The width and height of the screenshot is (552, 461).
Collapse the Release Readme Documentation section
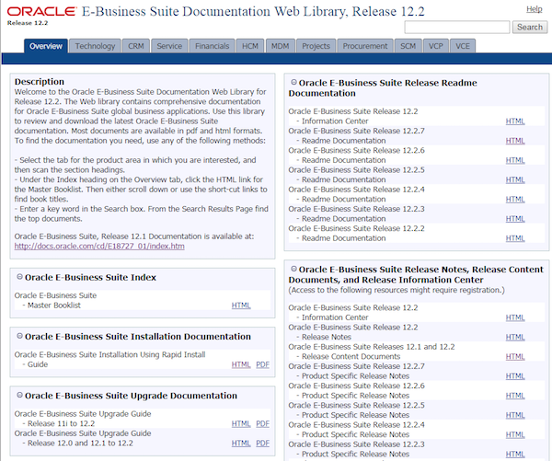(x=293, y=83)
